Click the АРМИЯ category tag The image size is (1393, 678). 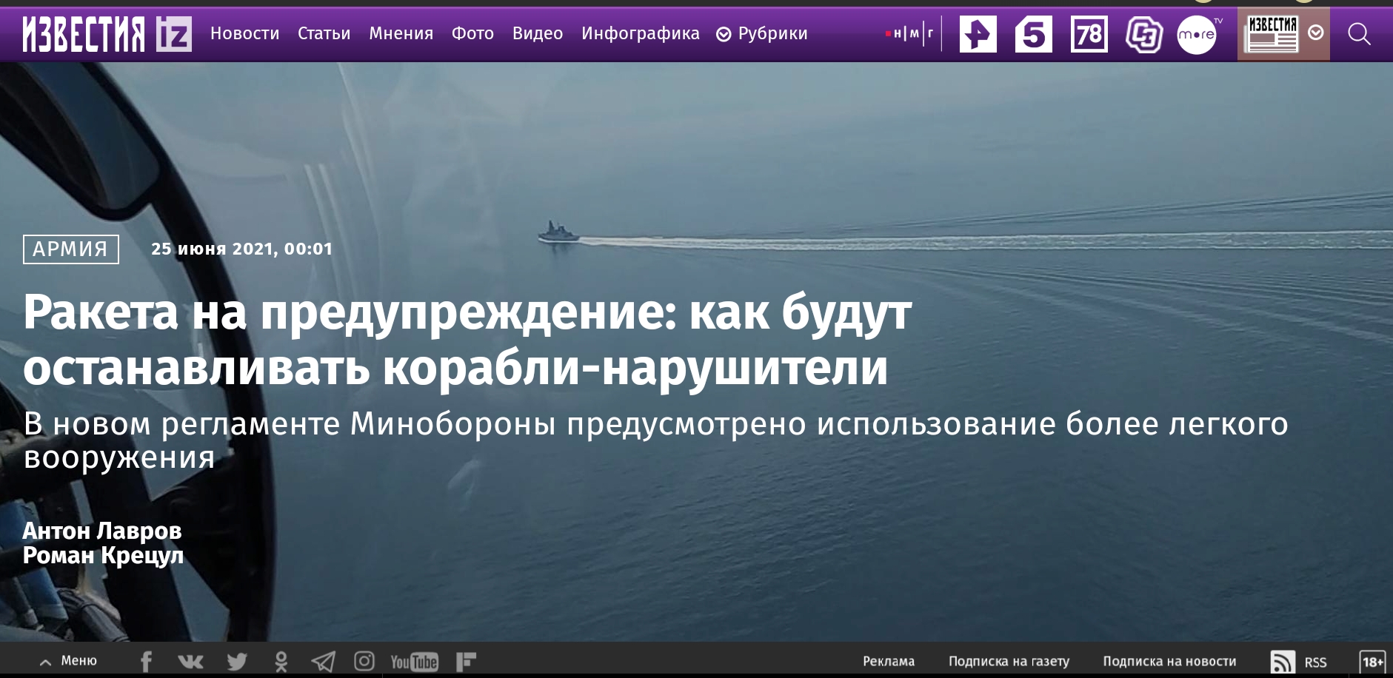[70, 249]
